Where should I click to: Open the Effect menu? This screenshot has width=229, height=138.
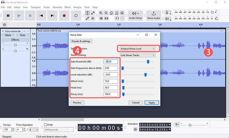[67, 7]
